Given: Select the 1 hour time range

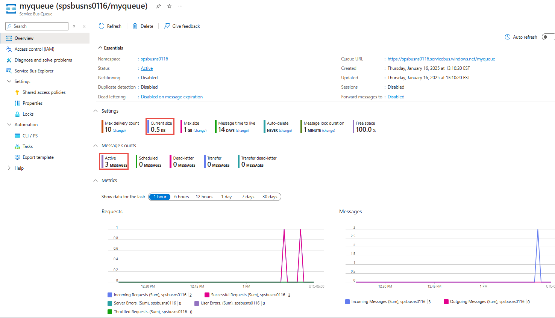Looking at the screenshot, I should (x=160, y=197).
